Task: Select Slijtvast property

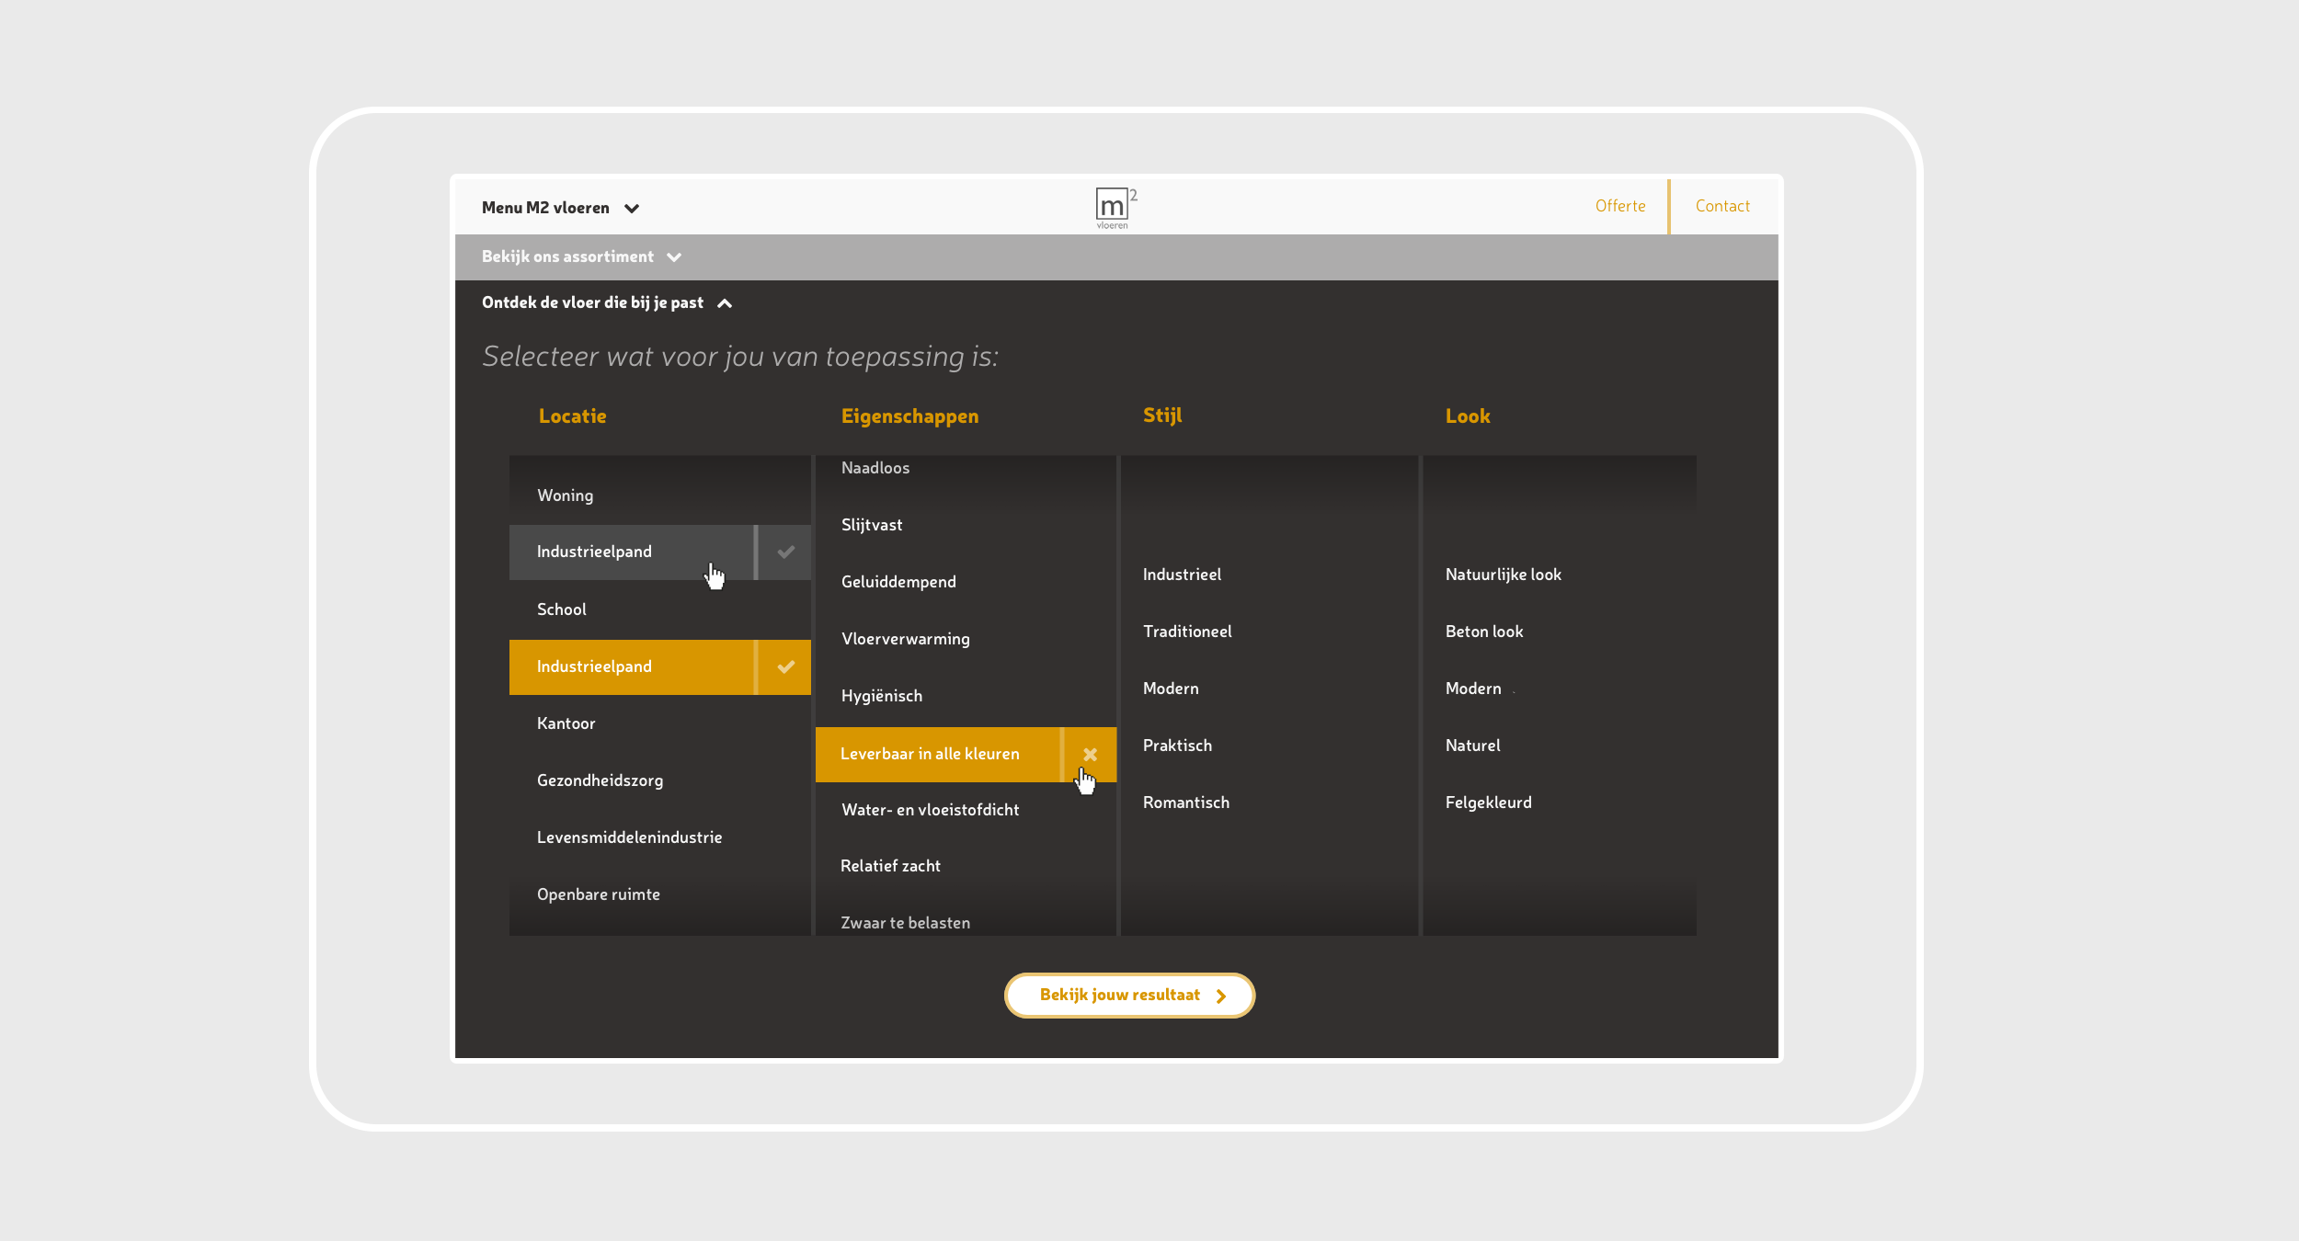Action: pos(872,525)
